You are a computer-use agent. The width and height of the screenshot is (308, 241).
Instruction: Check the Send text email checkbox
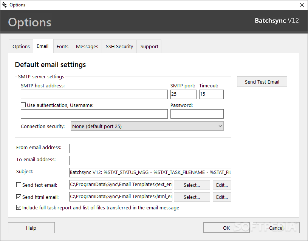pos(19,185)
